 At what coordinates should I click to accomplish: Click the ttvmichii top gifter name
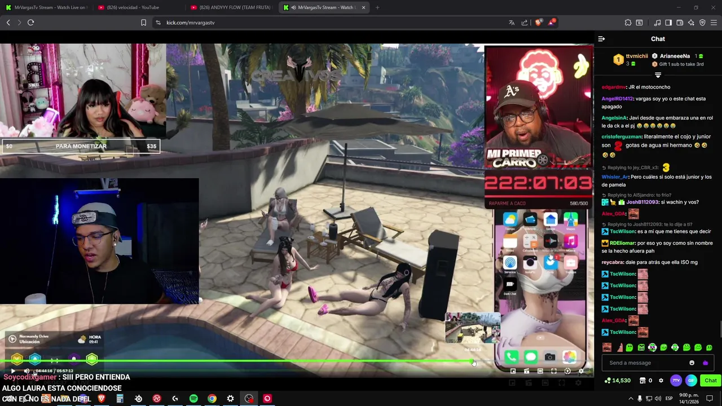tap(637, 56)
